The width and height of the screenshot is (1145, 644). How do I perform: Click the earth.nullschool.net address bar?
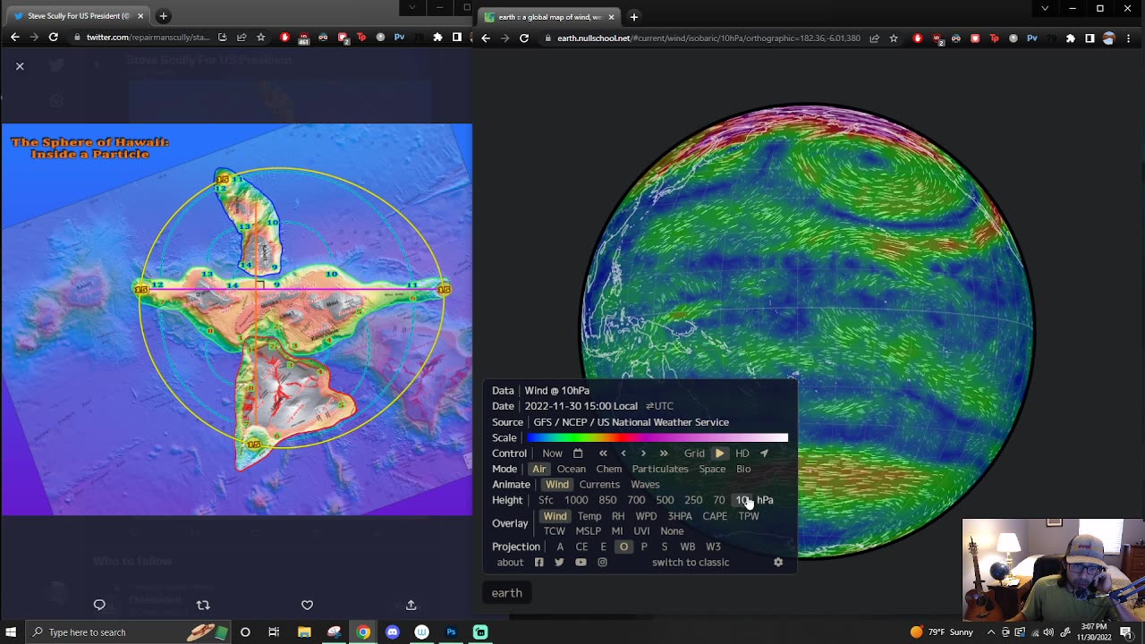click(x=707, y=38)
